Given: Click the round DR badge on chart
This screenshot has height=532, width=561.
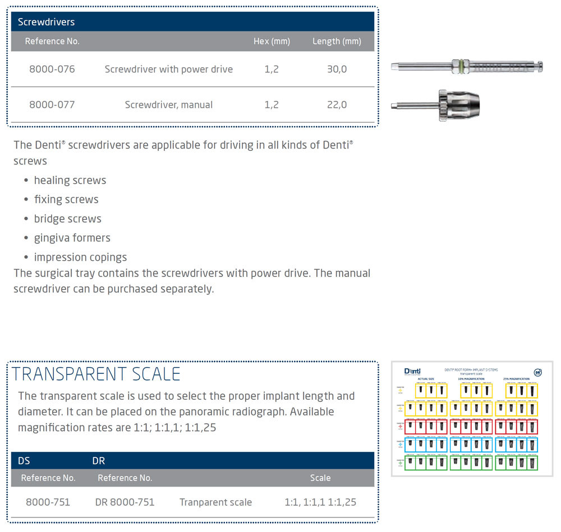Looking at the screenshot, I should 537,372.
